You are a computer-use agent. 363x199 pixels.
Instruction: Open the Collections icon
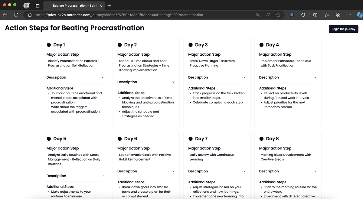[x=338, y=15]
